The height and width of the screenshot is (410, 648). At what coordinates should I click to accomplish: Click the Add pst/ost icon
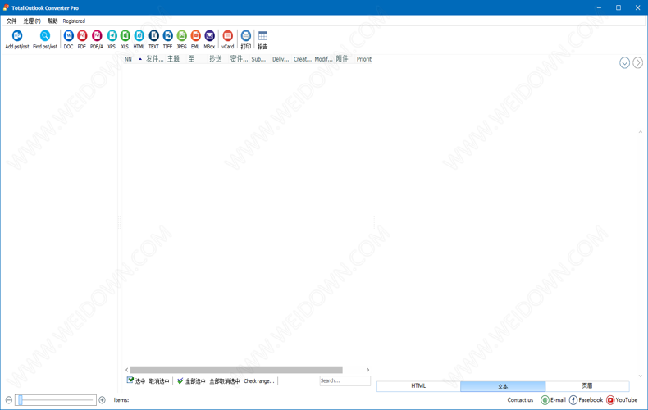[16, 38]
